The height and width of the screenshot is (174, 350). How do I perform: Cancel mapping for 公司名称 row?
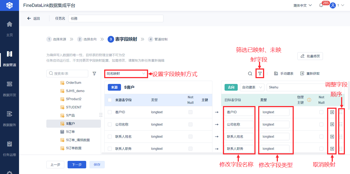pyautogui.click(x=332, y=124)
